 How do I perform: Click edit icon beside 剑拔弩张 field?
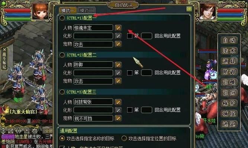pos(118,102)
